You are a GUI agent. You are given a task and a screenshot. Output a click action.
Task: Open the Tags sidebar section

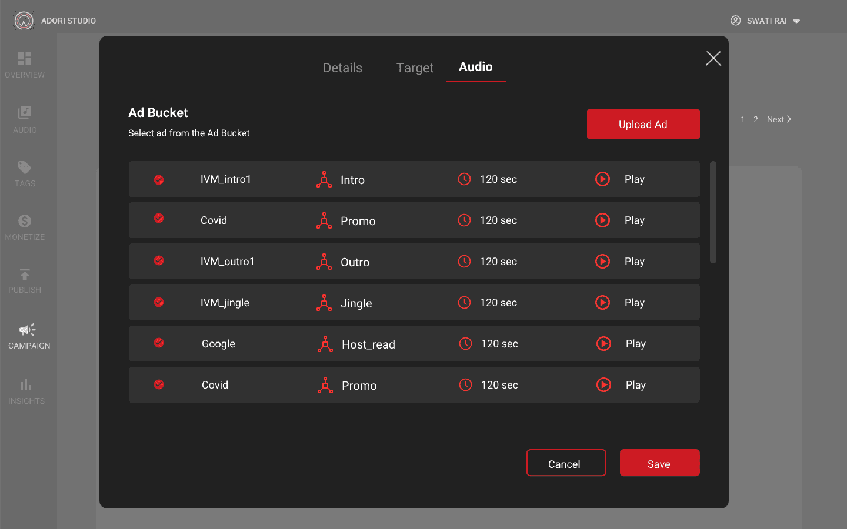click(x=25, y=174)
